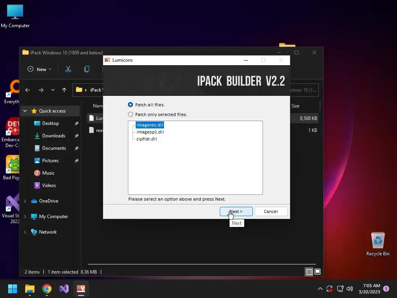The height and width of the screenshot is (298, 397).
Task: Open the volume speaker tray icon
Action: click(350, 289)
